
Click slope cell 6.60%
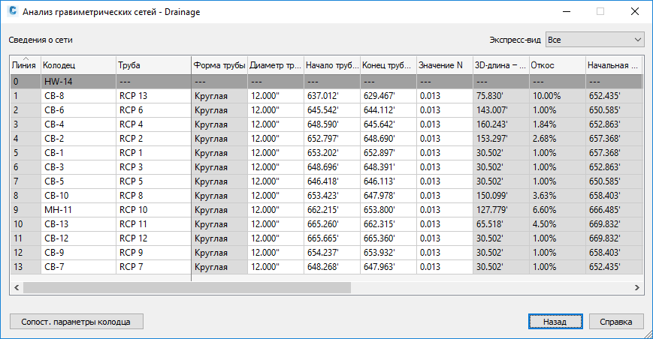click(x=558, y=210)
